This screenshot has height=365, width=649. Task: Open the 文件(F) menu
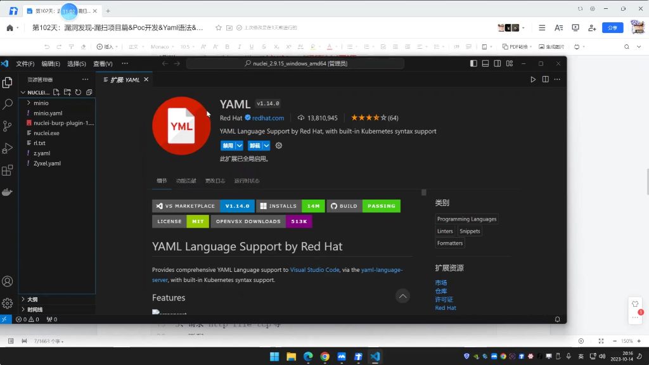(25, 64)
